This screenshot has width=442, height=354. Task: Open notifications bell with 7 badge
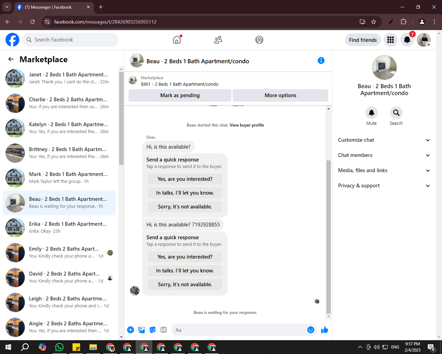pos(407,40)
